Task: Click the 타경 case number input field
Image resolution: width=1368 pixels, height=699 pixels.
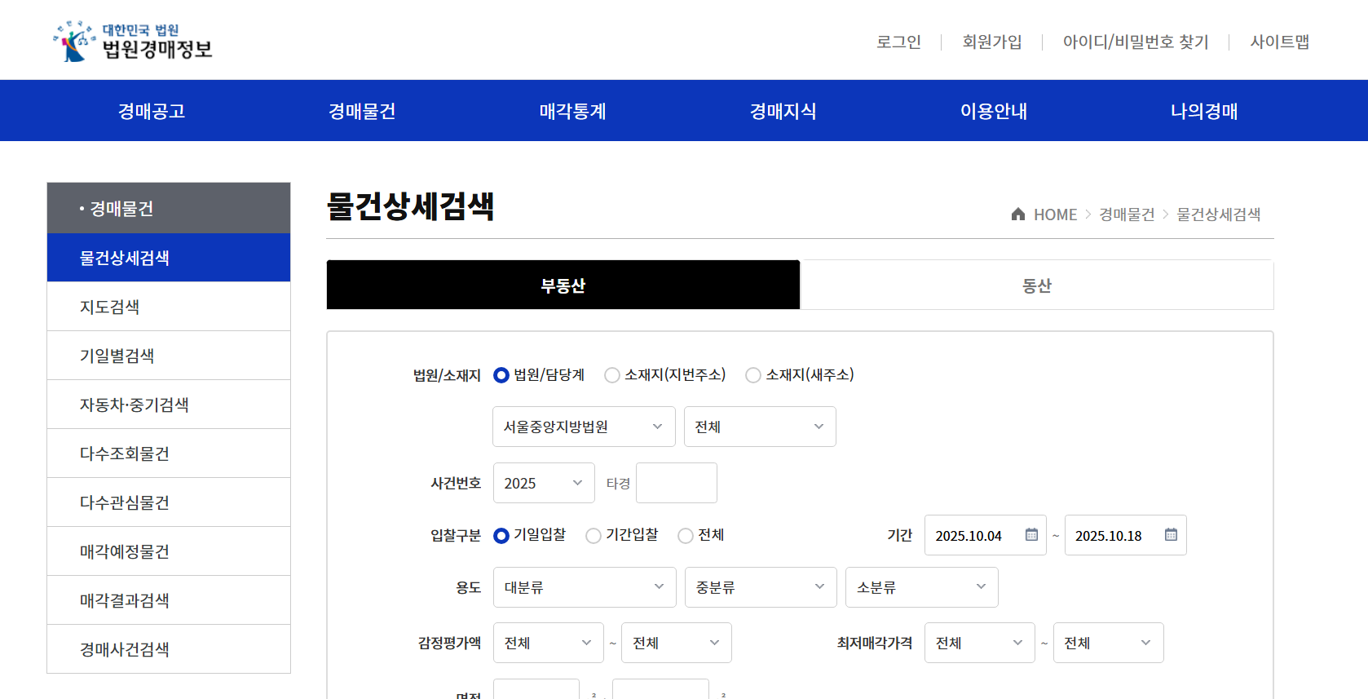Action: 676,483
